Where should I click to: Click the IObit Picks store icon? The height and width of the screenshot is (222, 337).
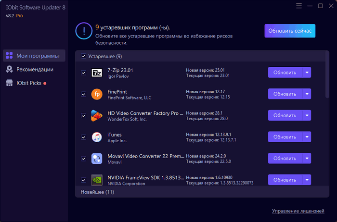(9, 83)
